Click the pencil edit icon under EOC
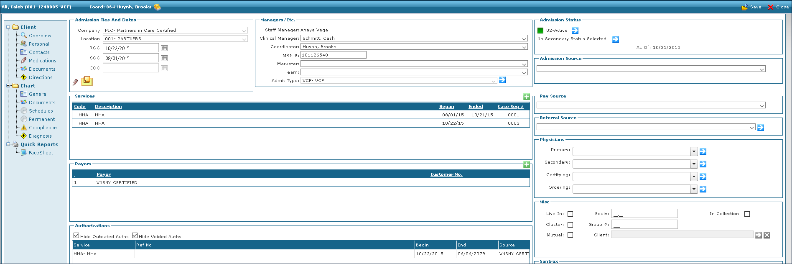The height and width of the screenshot is (264, 792). click(x=75, y=82)
